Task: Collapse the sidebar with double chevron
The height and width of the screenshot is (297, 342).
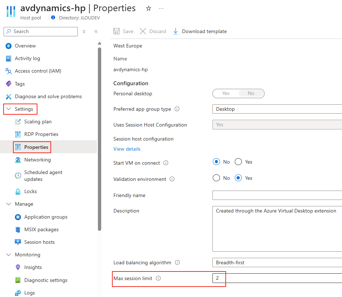Action: tap(96, 32)
